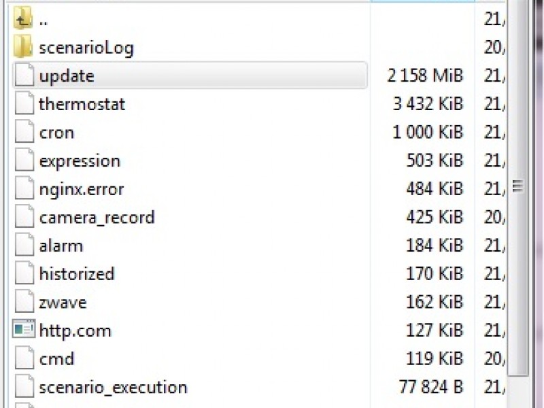The image size is (544, 408).
Task: Select the camera_record file name
Action: tap(97, 218)
